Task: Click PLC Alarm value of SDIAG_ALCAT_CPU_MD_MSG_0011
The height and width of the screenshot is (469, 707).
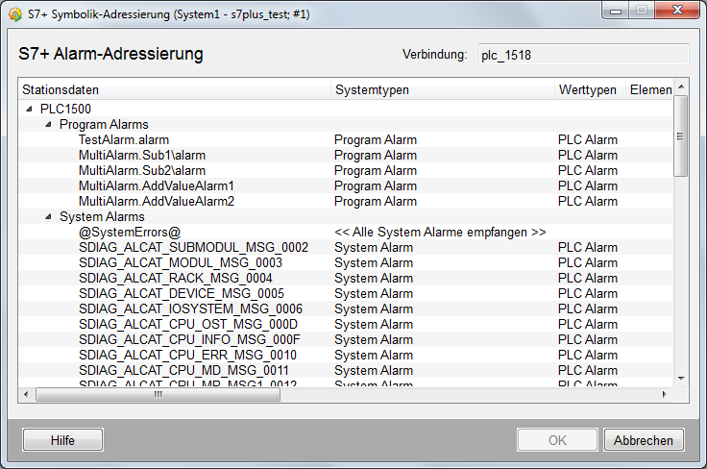Action: pos(588,370)
